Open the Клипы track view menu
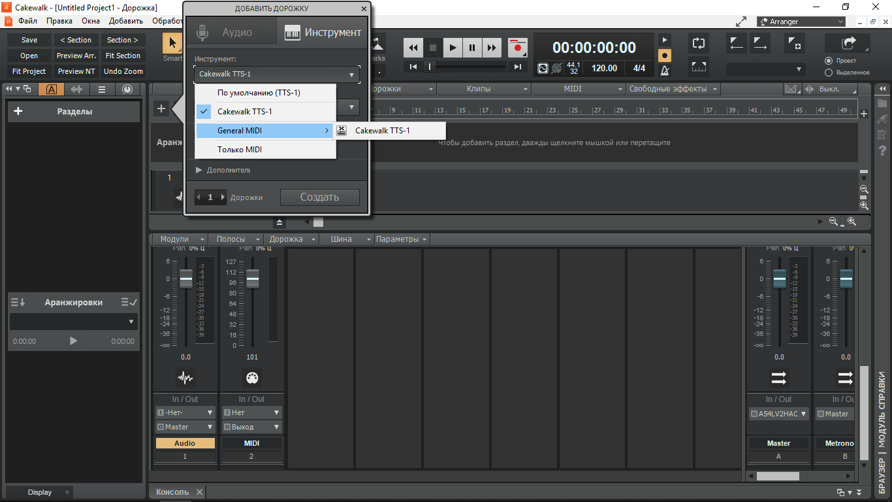This screenshot has height=502, width=892. (x=484, y=89)
